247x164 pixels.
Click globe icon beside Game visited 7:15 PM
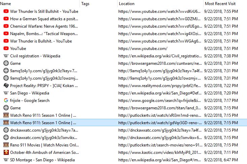pyautogui.click(x=6, y=108)
